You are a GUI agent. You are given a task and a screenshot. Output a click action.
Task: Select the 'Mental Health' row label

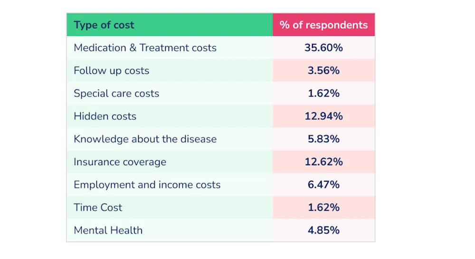(x=108, y=230)
